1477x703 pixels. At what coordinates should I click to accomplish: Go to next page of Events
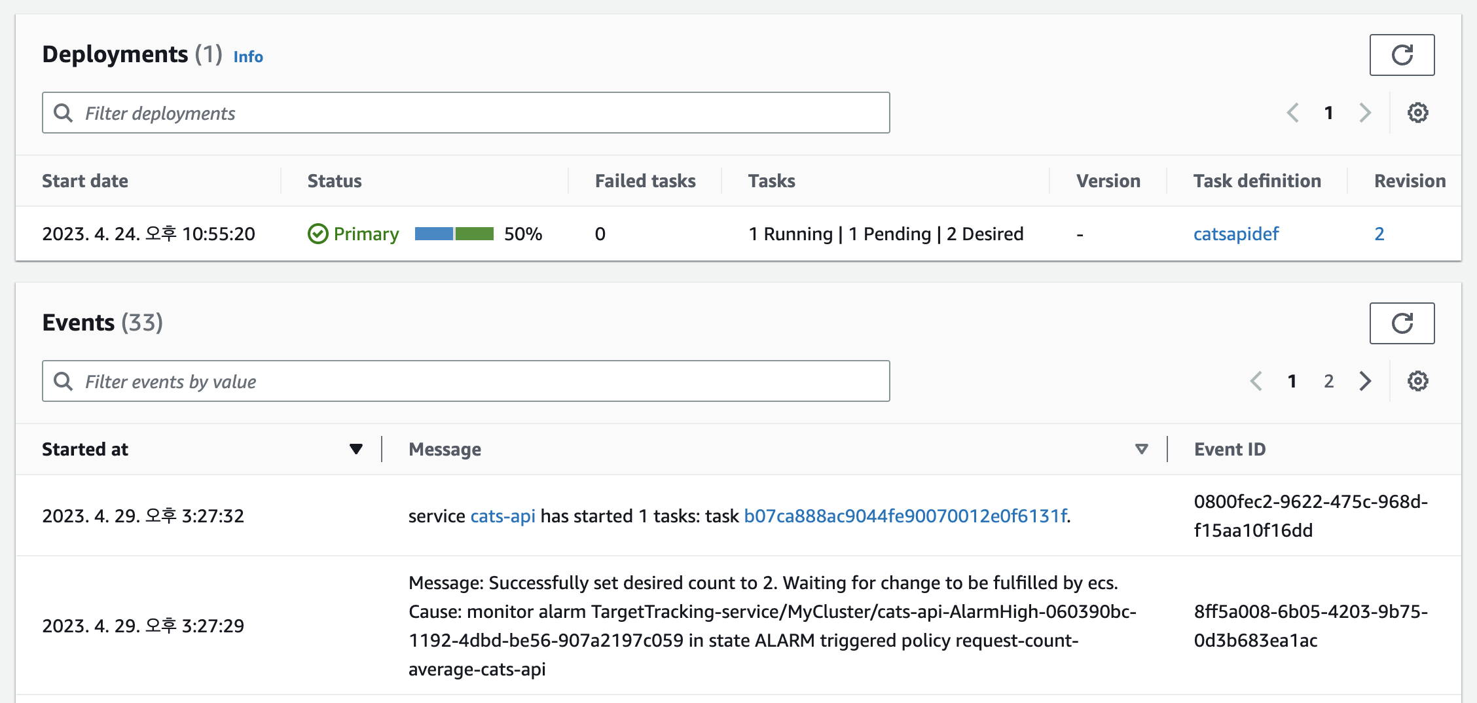pyautogui.click(x=1365, y=381)
